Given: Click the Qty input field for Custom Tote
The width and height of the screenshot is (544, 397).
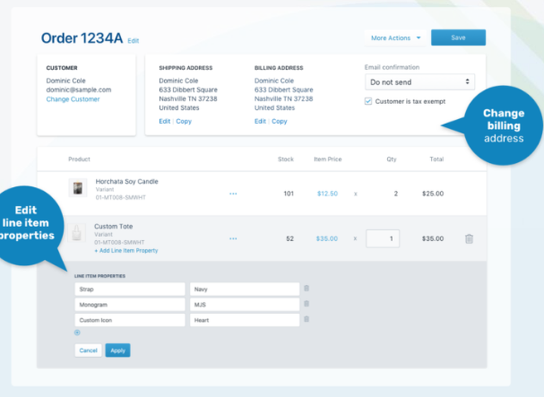Looking at the screenshot, I should click(382, 238).
